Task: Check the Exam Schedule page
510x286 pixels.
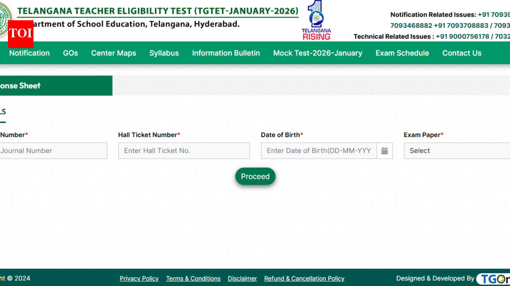Action: [x=402, y=53]
